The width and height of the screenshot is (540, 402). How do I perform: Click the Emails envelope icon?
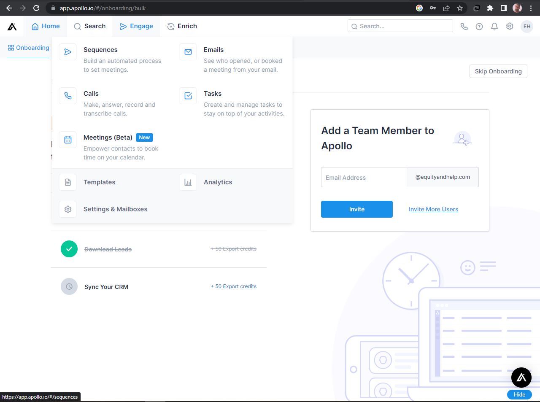pos(188,52)
